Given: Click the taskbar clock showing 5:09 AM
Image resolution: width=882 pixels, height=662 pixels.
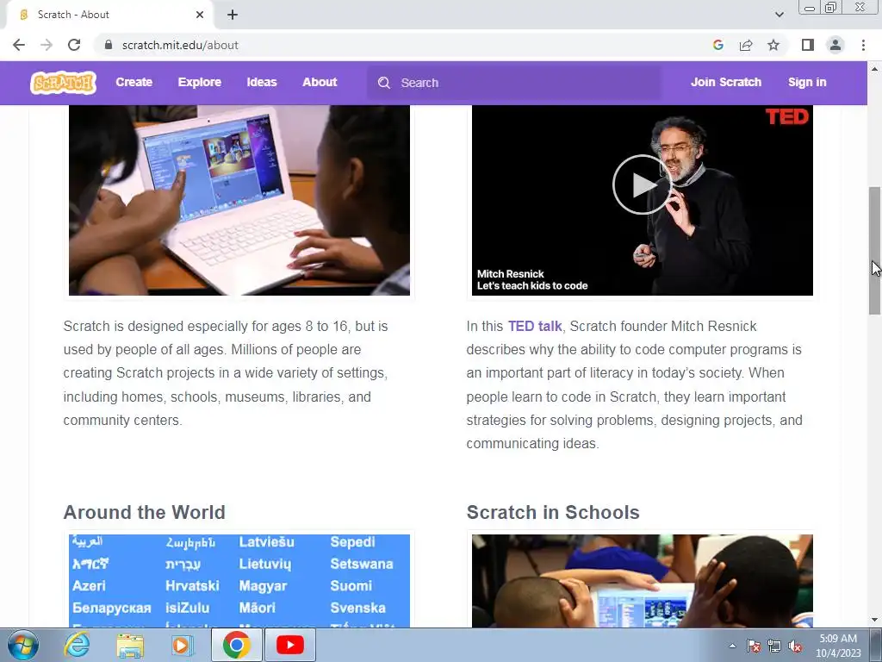Looking at the screenshot, I should click(838, 646).
